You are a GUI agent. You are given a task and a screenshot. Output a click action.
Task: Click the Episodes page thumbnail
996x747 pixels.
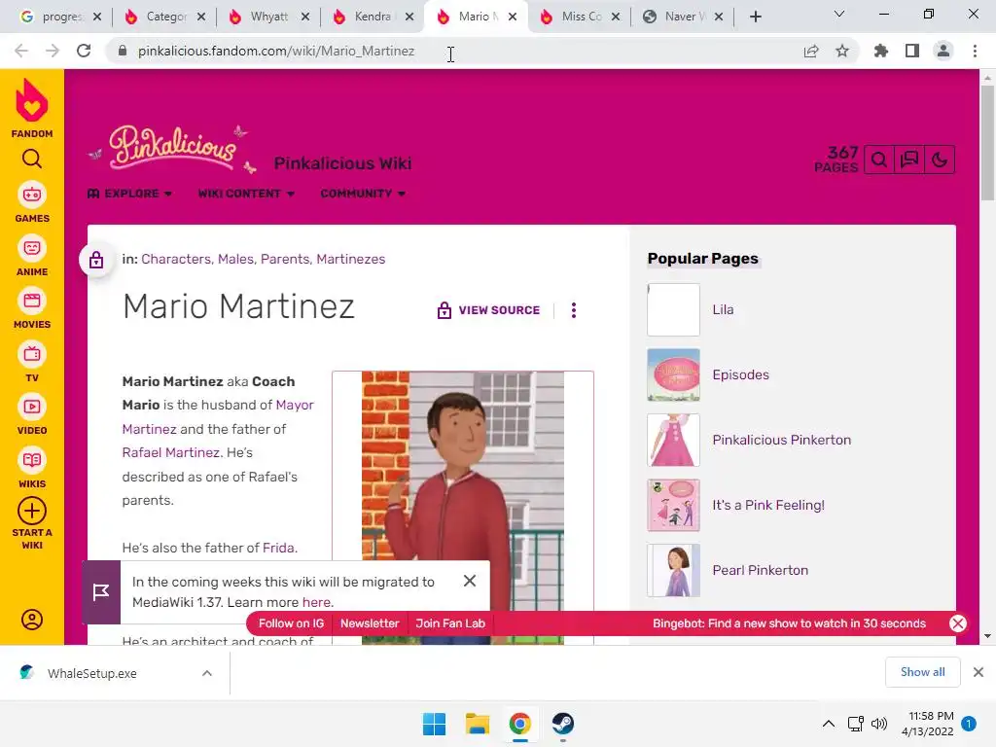point(673,374)
